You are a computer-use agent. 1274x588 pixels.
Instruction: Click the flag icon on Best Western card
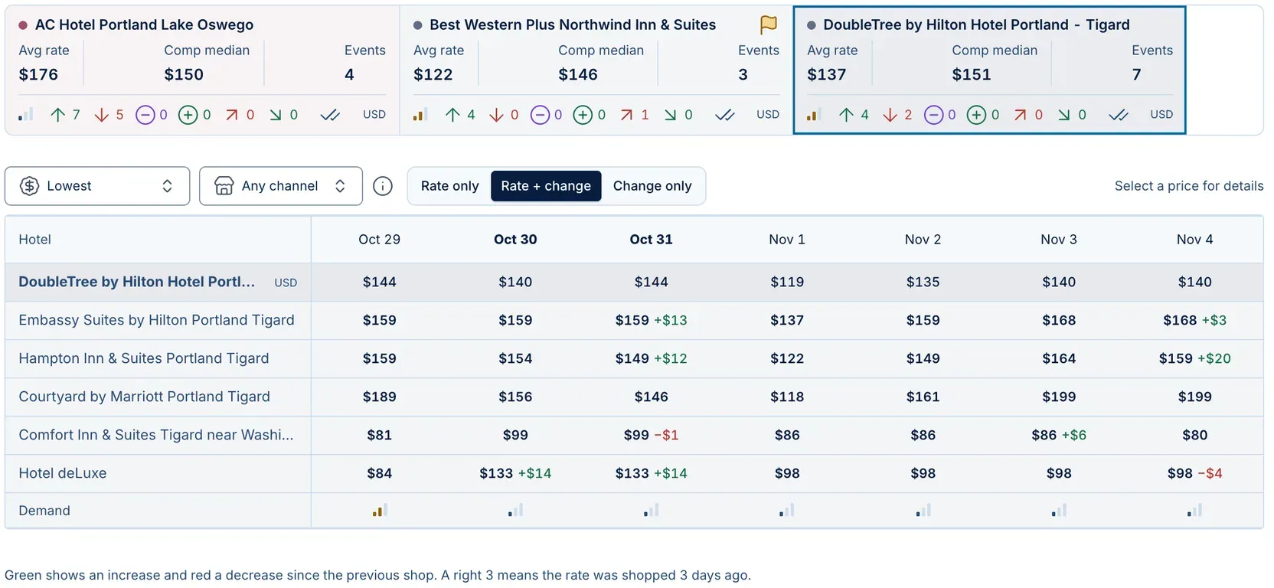pyautogui.click(x=768, y=25)
